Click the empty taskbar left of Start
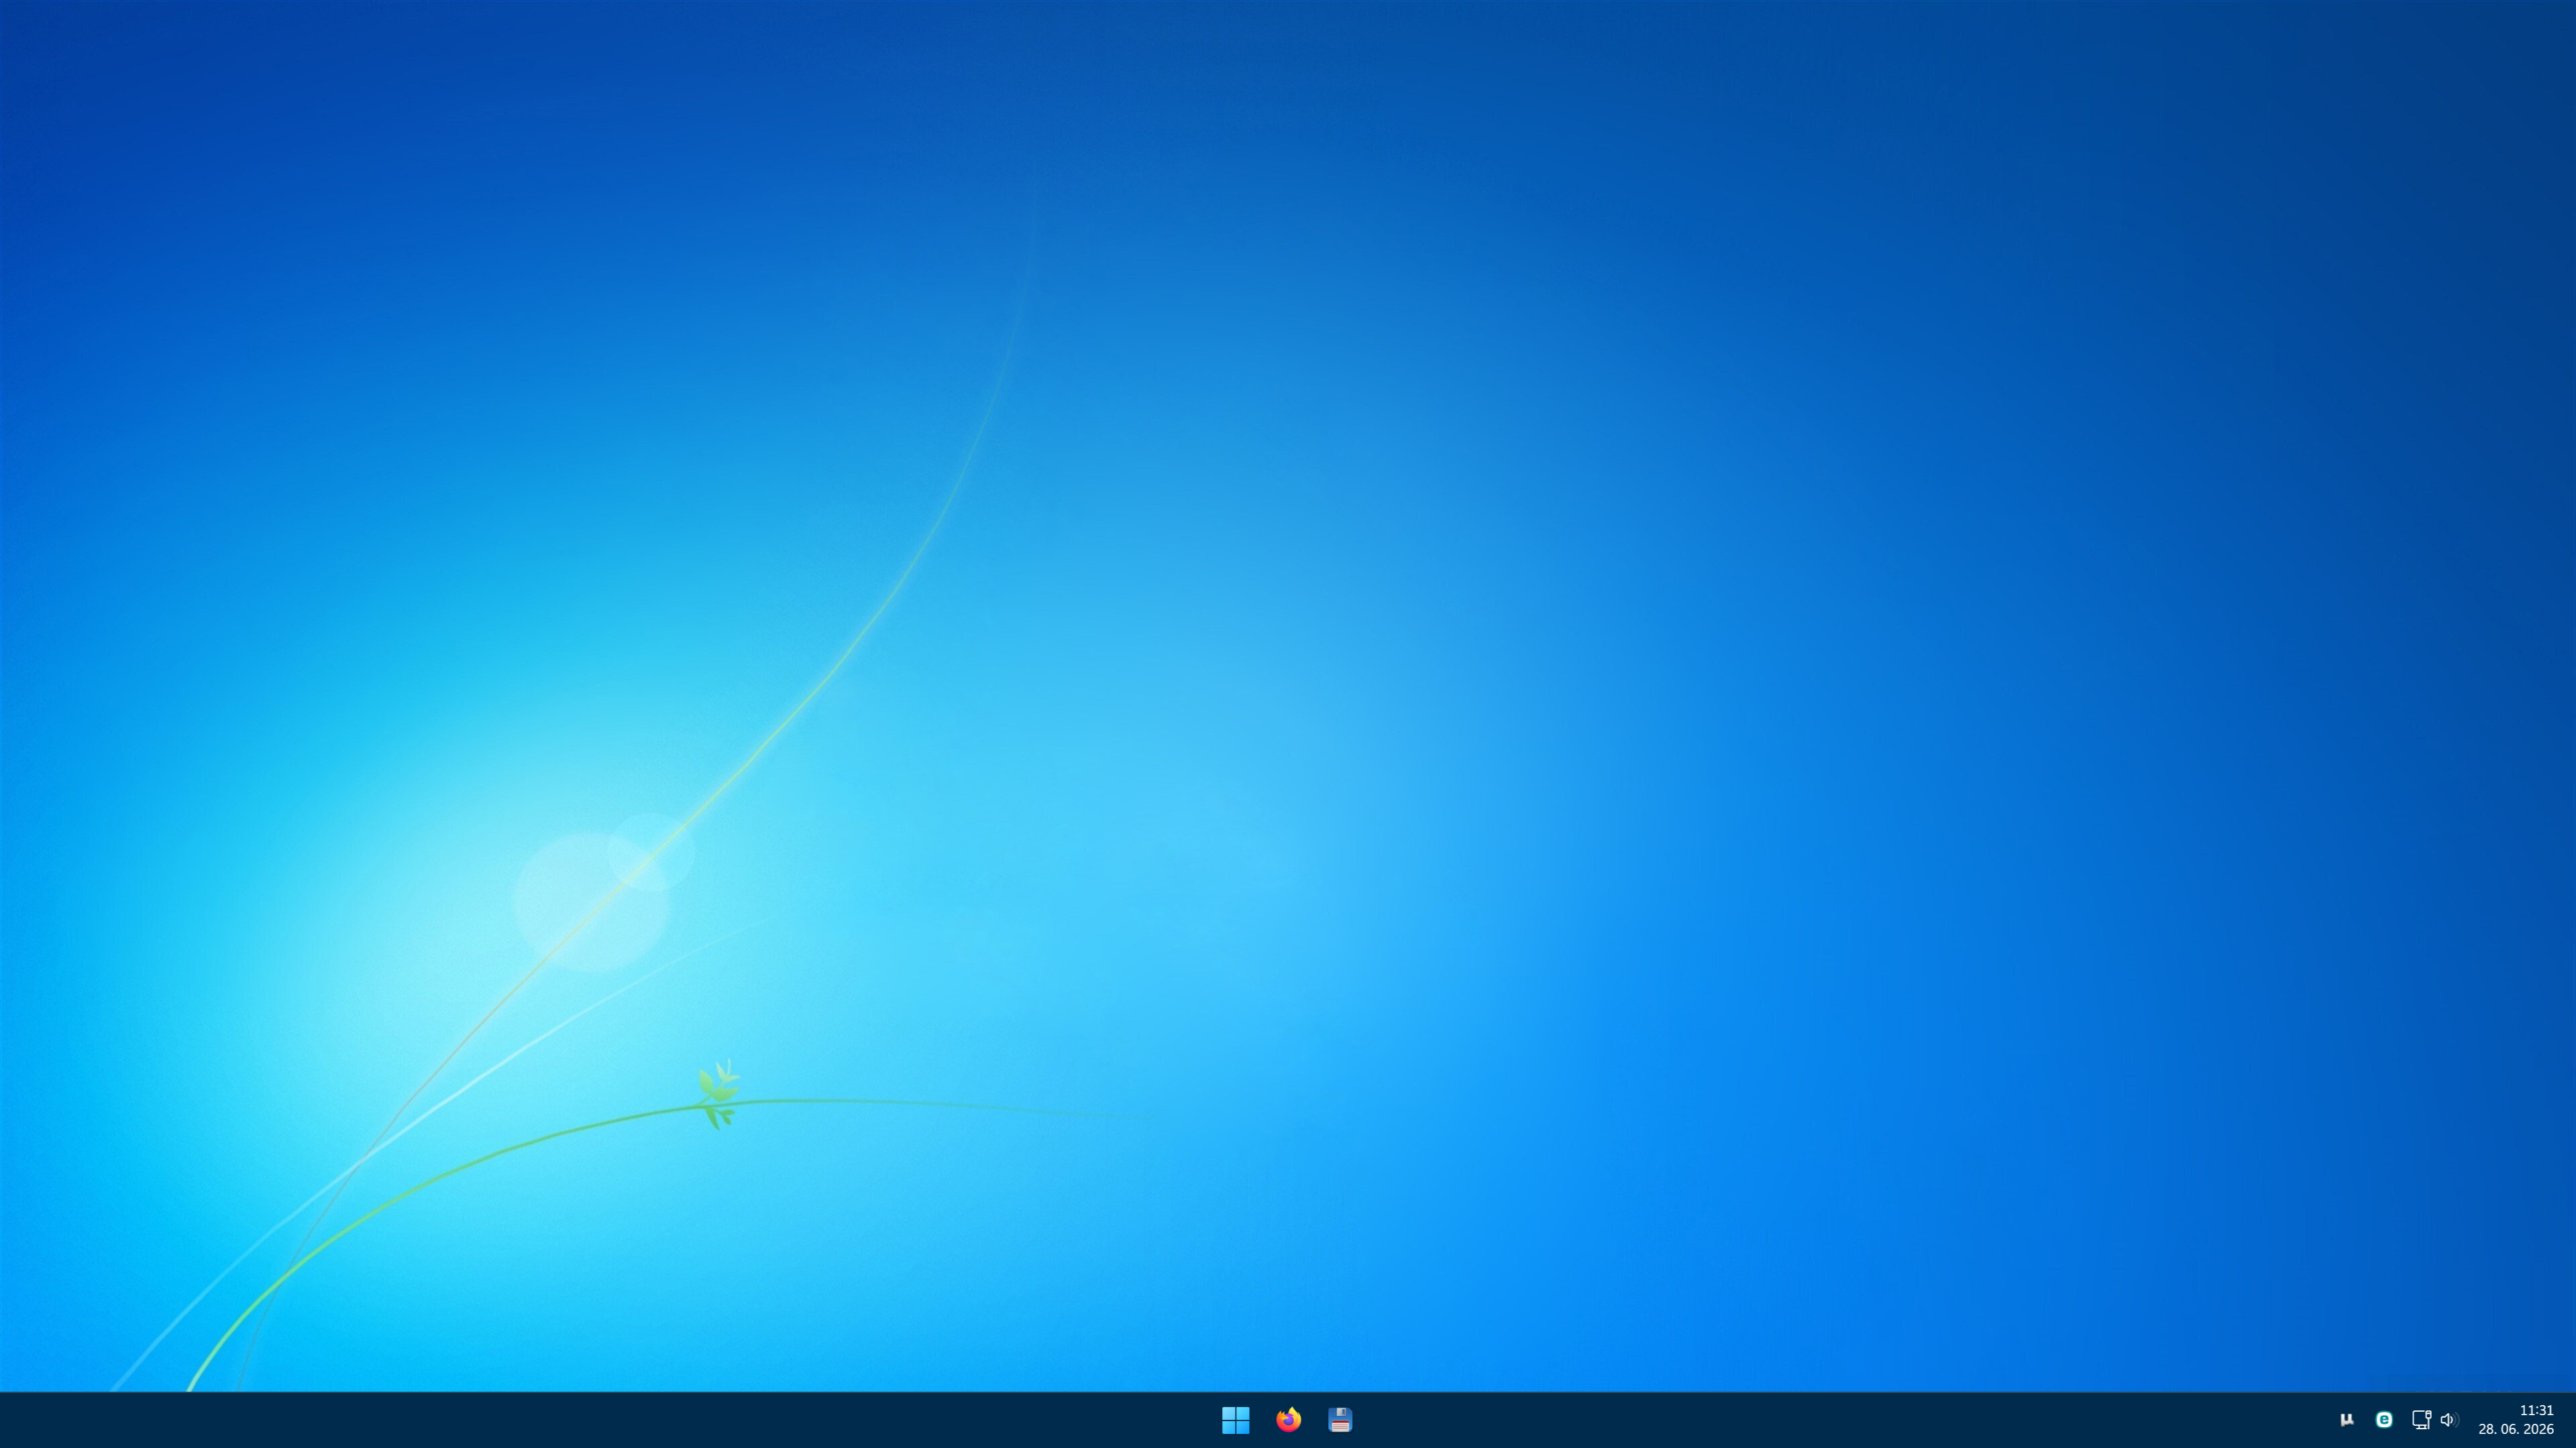This screenshot has width=2576, height=1448. pos(600,1420)
